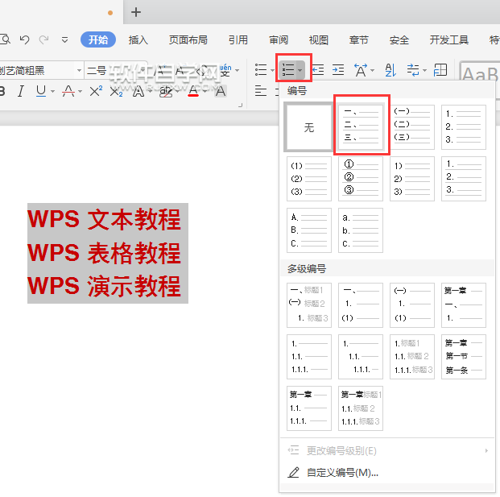The width and height of the screenshot is (500, 497).
Task: Click the Chinese layout A icon
Action: point(361,70)
